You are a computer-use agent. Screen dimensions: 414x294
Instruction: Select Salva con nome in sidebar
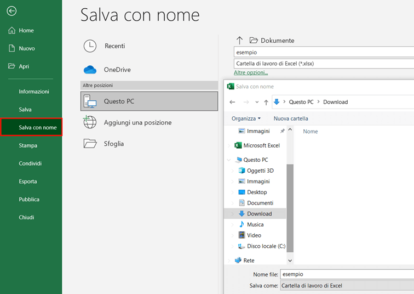point(31,127)
